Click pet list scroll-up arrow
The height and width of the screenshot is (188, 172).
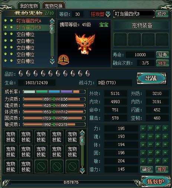point(52,21)
